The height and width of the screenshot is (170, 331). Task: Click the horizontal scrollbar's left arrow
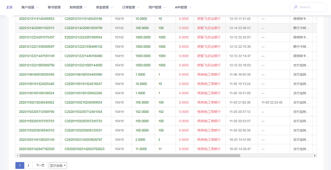point(17,155)
